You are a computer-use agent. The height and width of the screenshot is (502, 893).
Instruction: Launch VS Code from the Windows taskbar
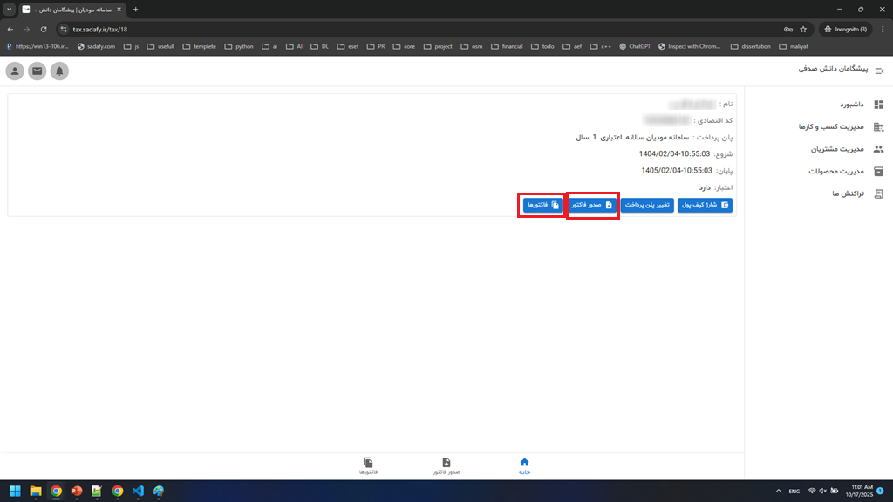coord(138,492)
